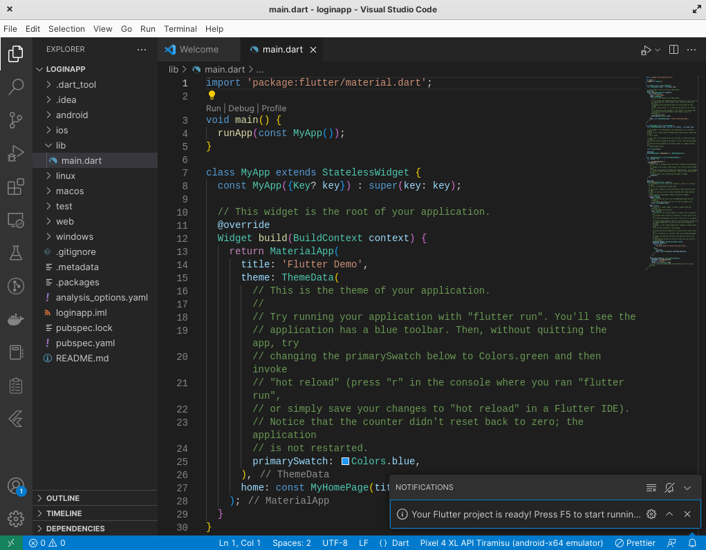Open the Source Control view

point(16,120)
